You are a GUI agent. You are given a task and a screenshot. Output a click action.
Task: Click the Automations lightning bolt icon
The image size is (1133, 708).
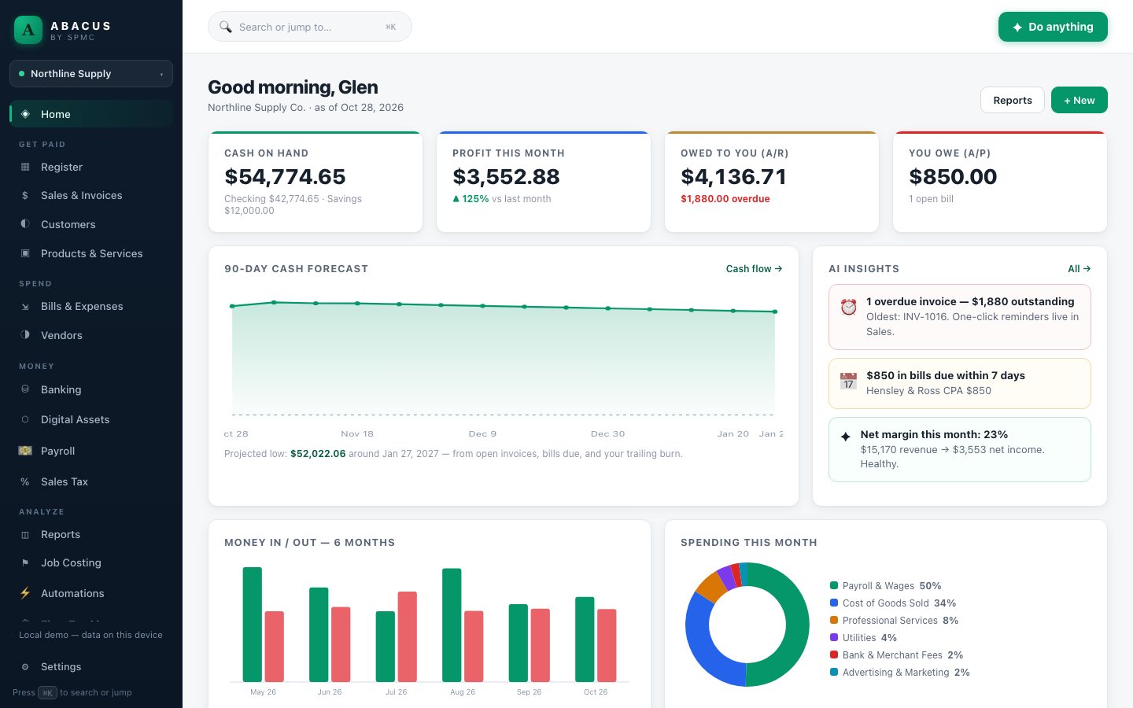[x=25, y=593]
